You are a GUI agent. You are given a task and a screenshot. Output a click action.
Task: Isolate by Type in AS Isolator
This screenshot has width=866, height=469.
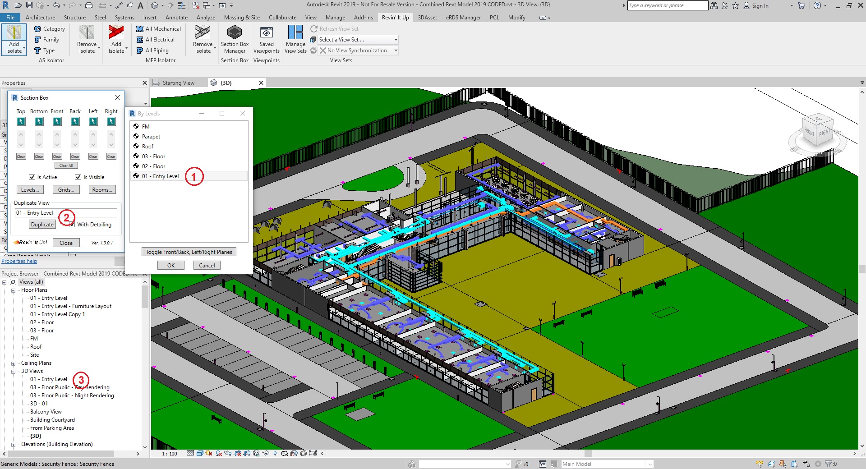pos(45,51)
